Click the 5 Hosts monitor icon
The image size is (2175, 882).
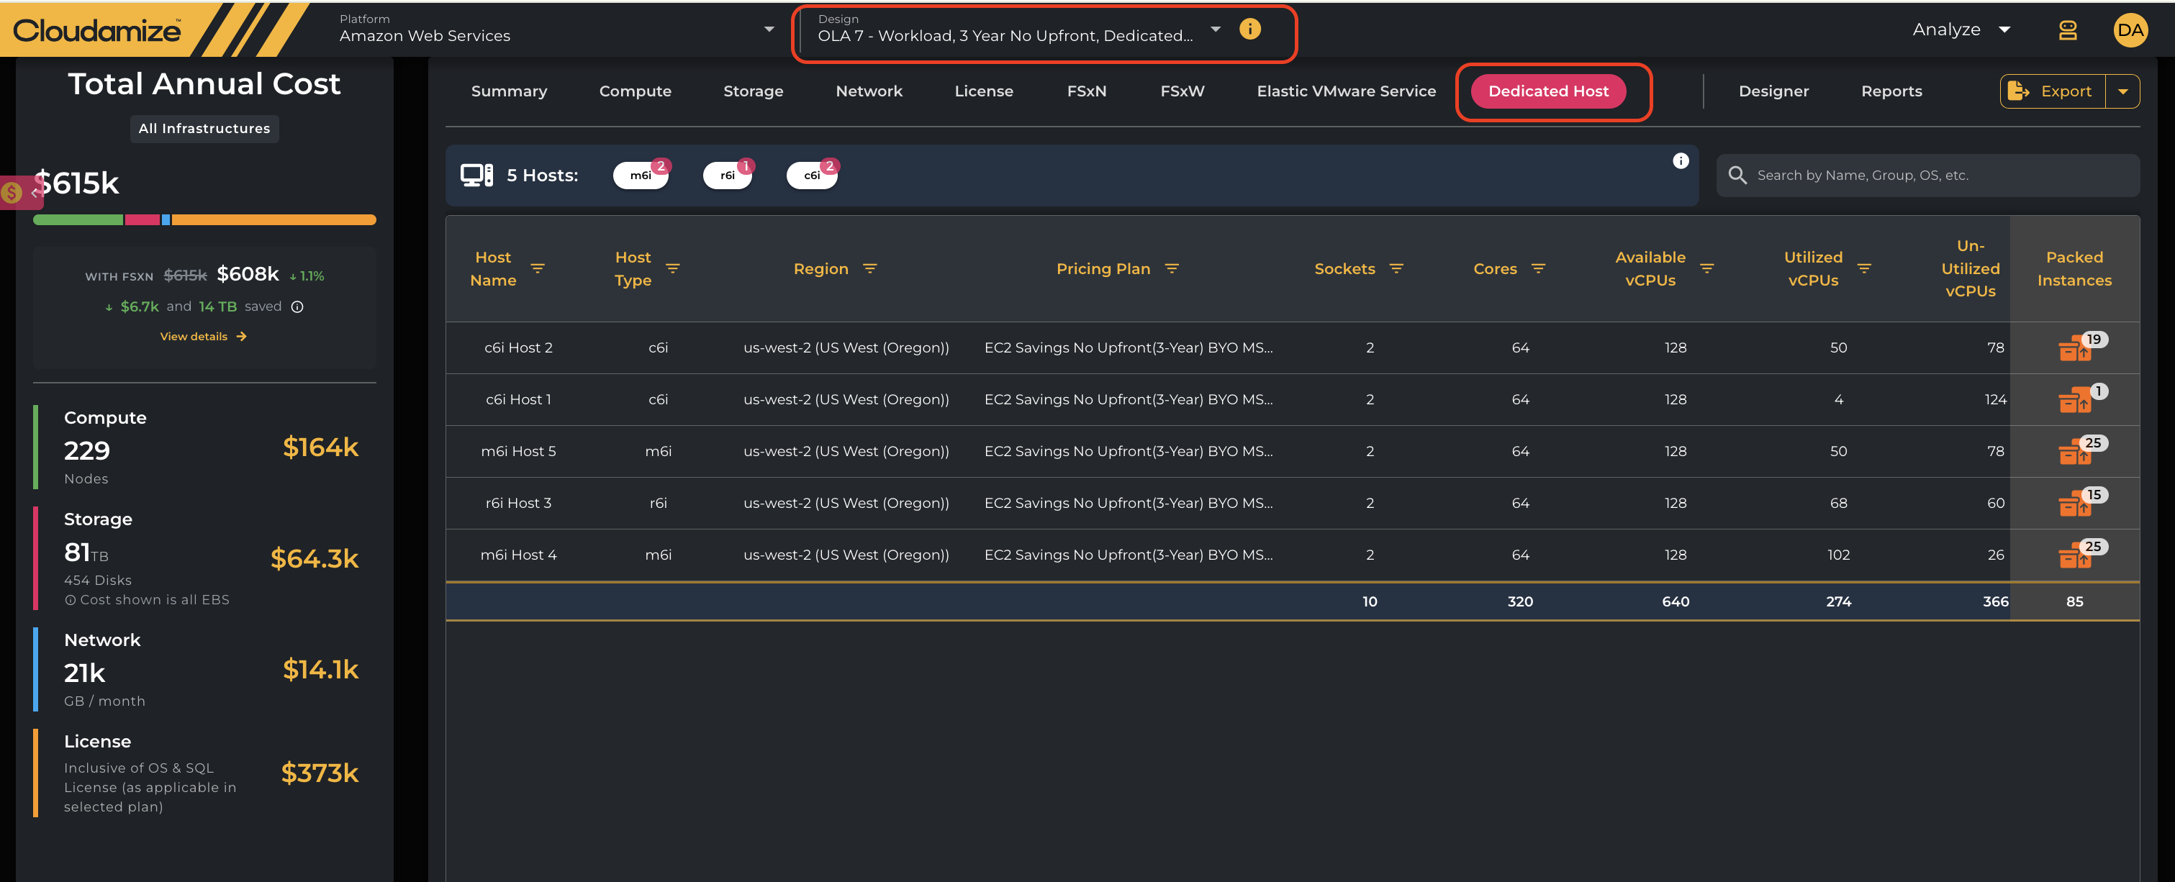pos(476,175)
